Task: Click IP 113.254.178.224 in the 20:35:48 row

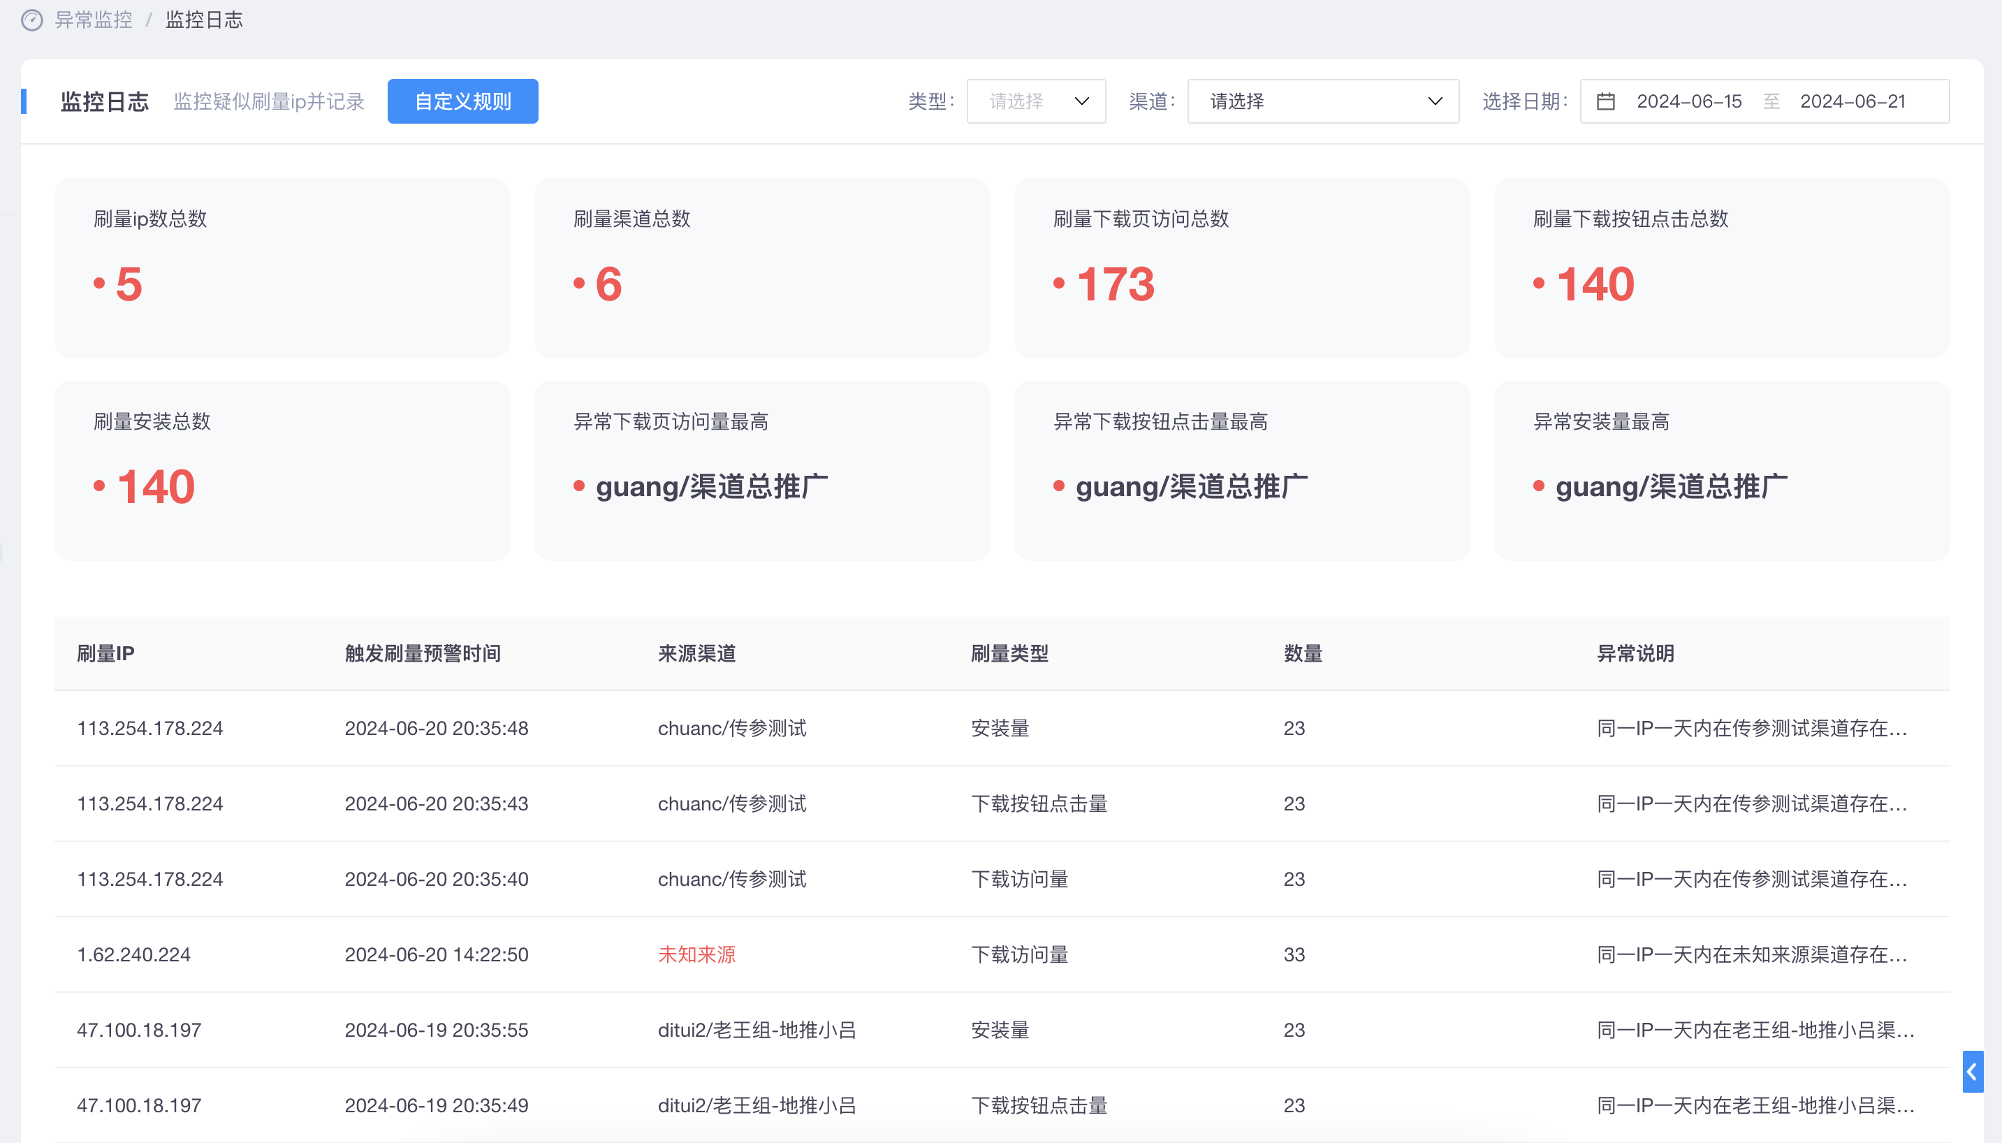Action: tap(150, 729)
